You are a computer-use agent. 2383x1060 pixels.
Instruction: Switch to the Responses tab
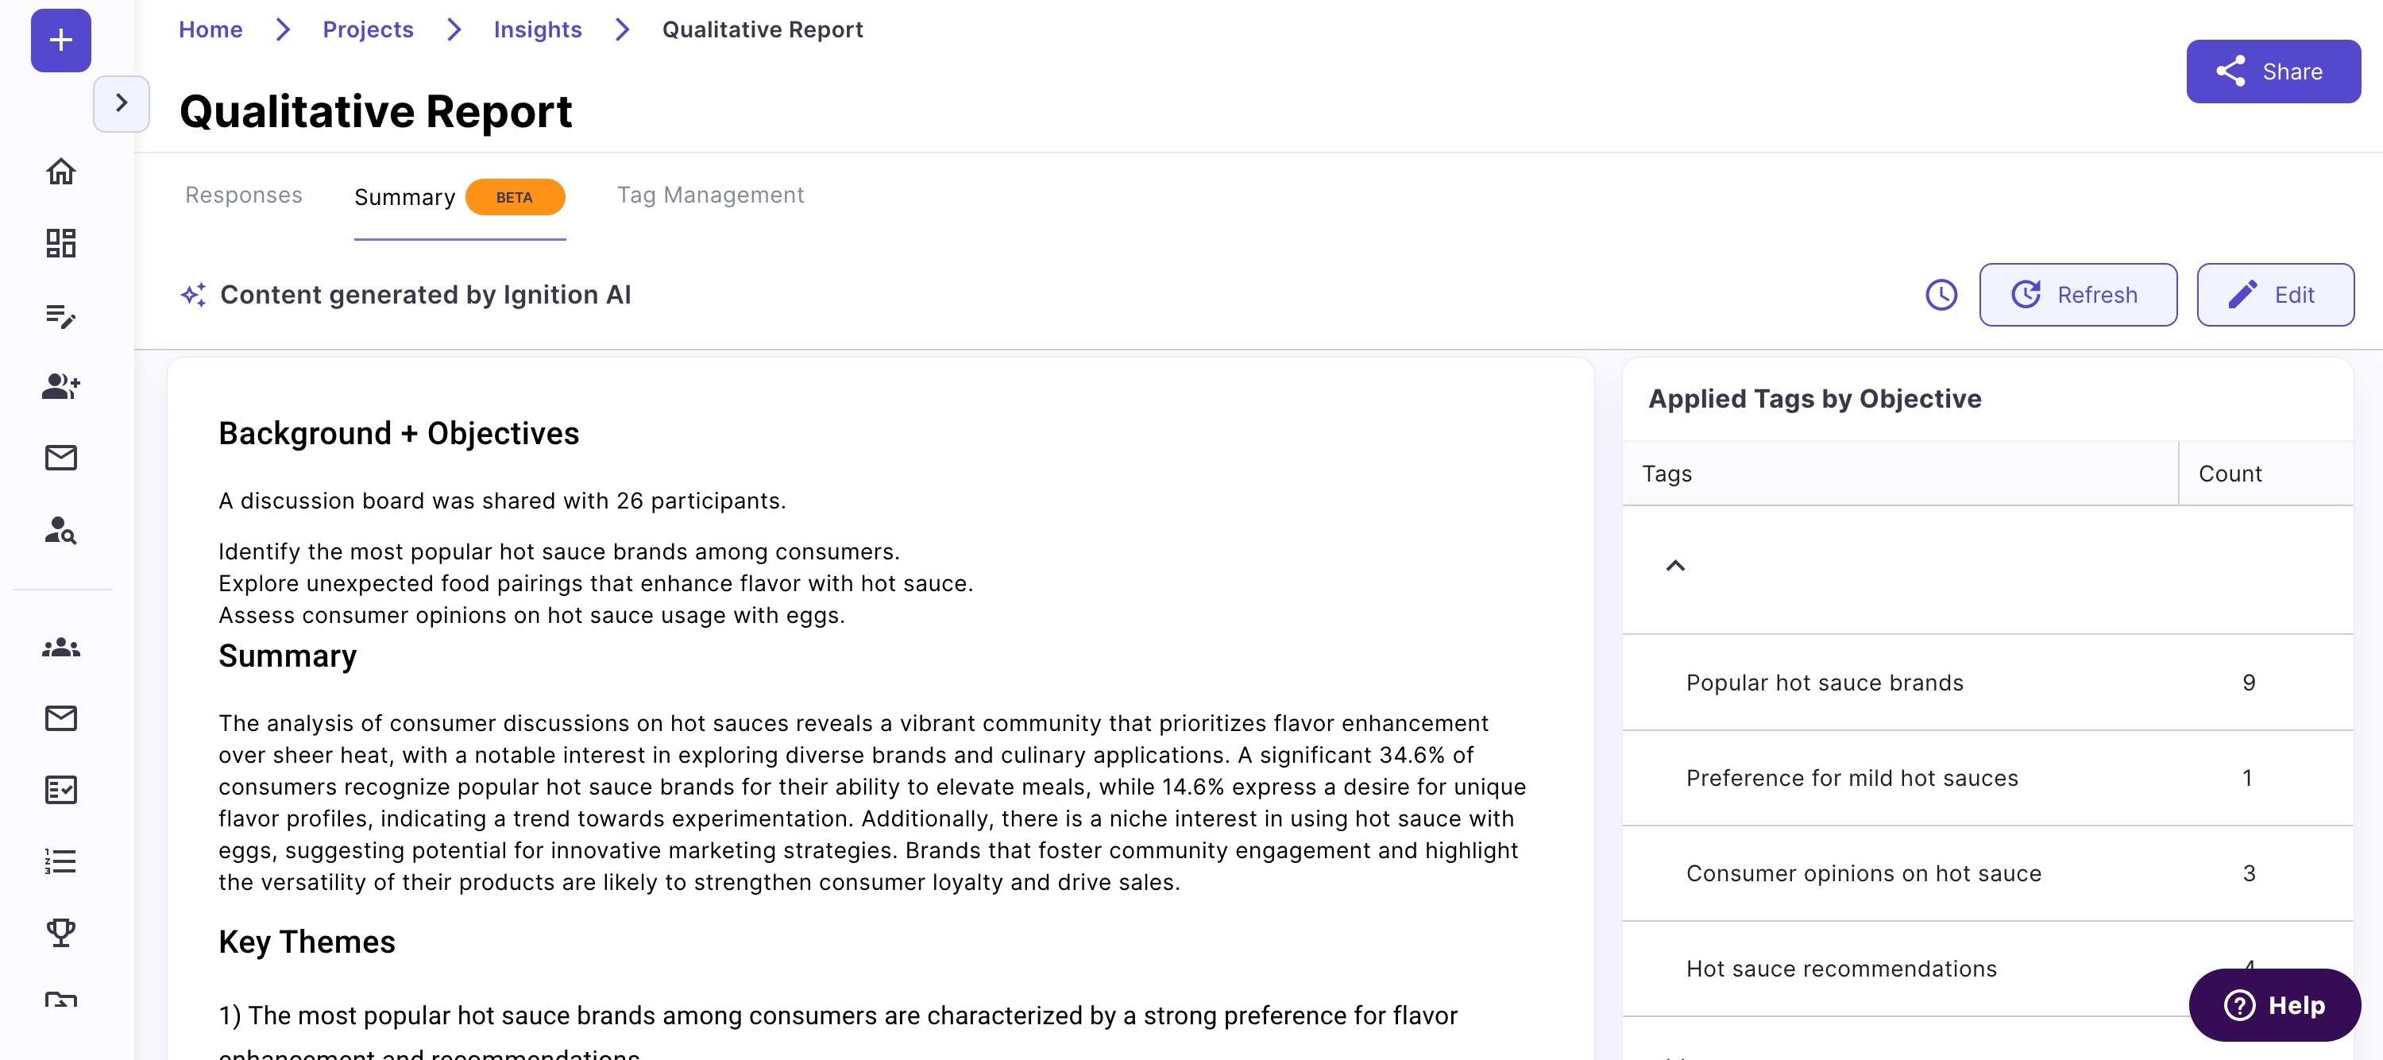pos(243,195)
